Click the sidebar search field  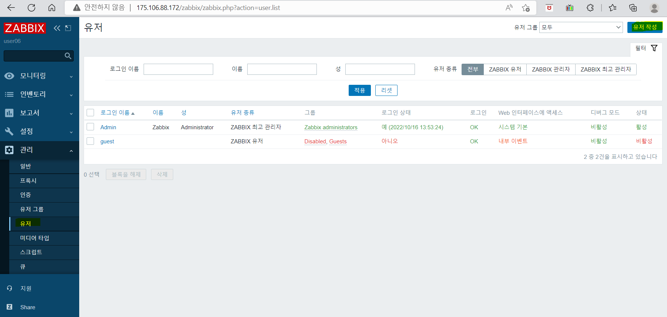pos(34,56)
